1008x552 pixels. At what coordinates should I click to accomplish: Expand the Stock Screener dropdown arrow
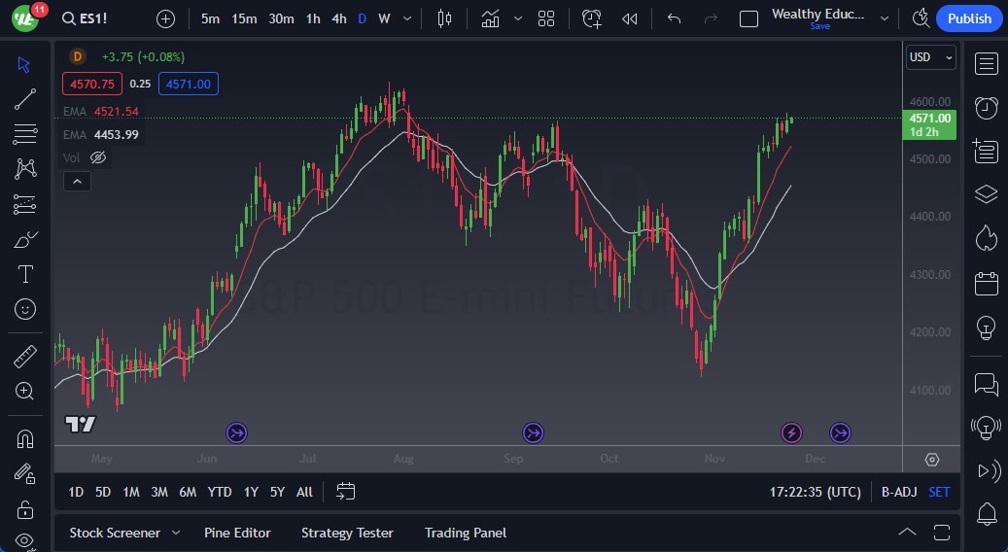click(x=176, y=533)
